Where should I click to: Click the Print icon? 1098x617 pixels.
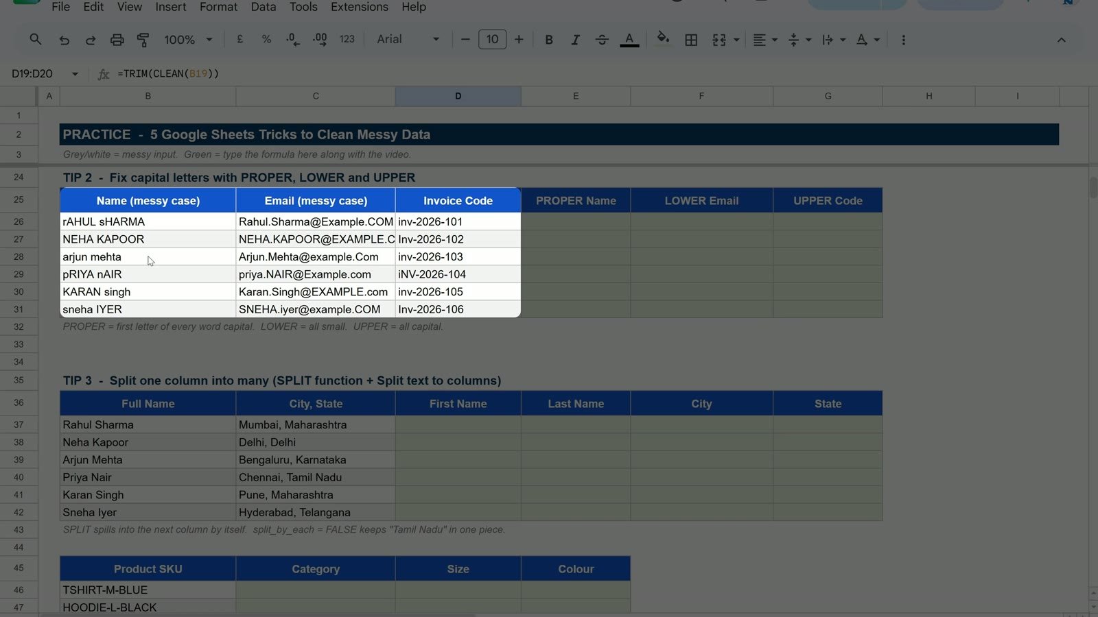coord(117,40)
